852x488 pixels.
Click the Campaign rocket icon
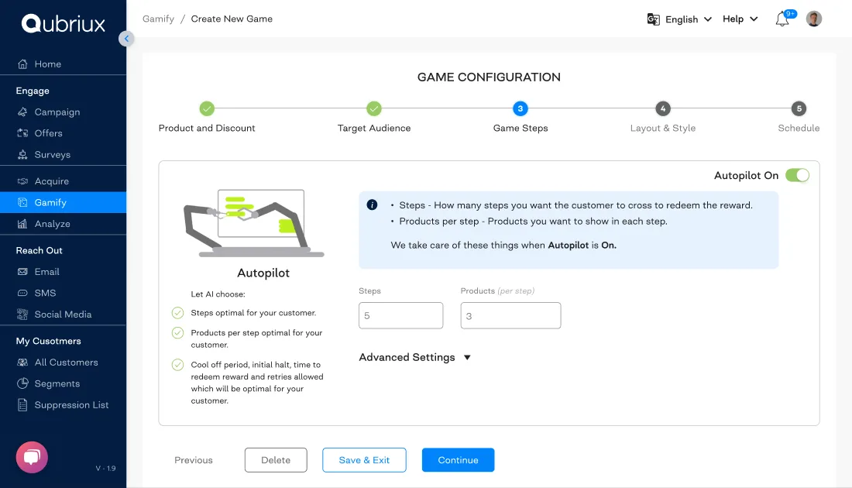pos(22,112)
